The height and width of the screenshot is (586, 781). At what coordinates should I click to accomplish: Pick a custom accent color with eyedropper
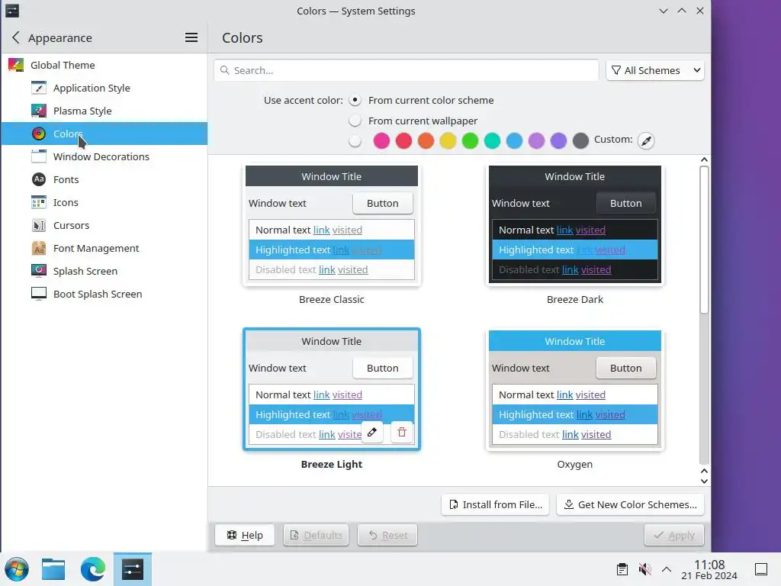click(646, 140)
